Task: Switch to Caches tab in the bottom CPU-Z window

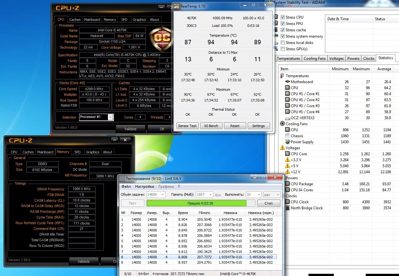Action: point(28,152)
